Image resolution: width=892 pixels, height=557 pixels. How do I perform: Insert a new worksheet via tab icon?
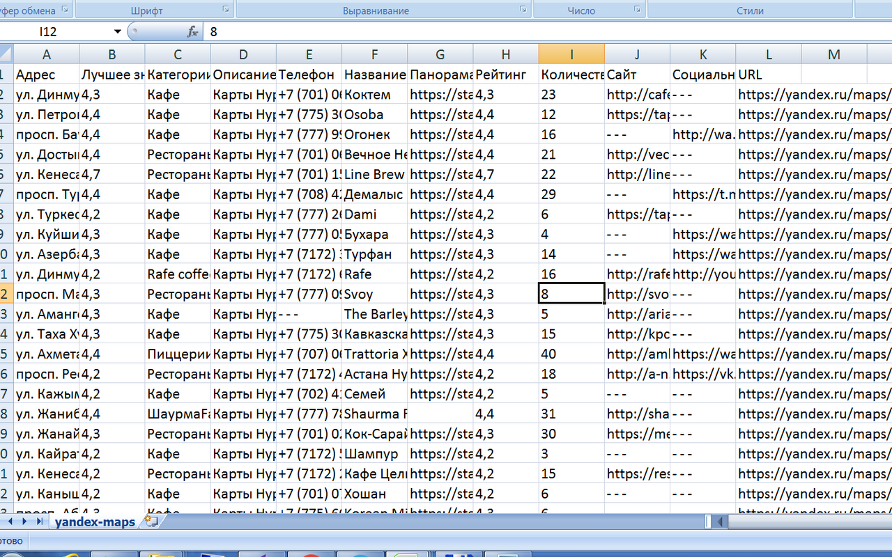pyautogui.click(x=151, y=521)
